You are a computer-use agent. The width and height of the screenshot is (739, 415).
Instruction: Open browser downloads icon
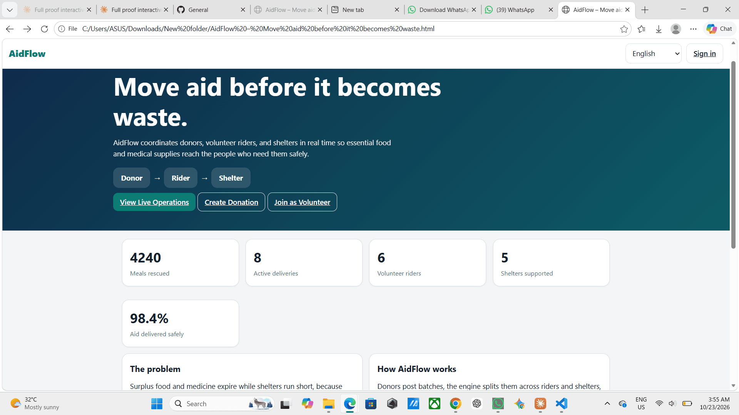coord(659,29)
